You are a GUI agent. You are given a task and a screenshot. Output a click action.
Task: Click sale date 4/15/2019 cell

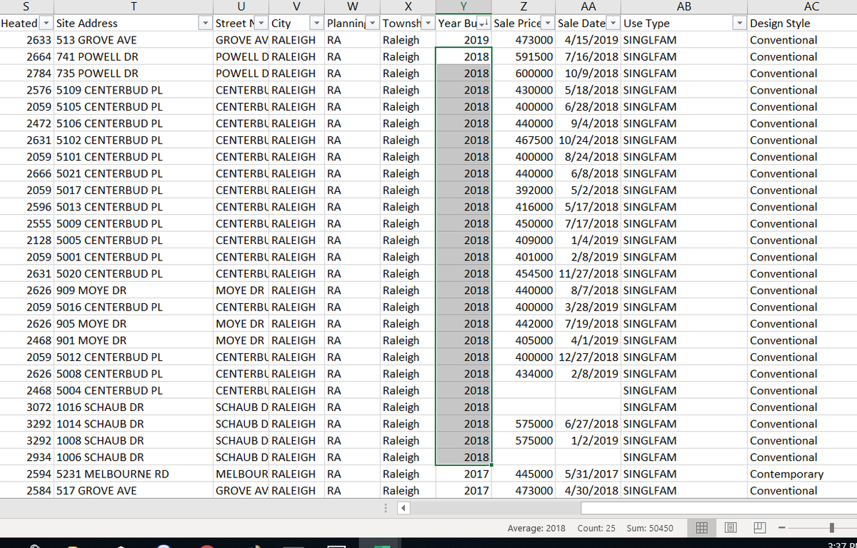click(588, 40)
